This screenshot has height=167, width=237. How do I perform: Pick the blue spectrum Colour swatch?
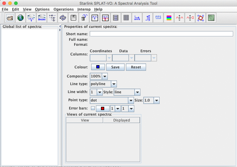[98, 67]
